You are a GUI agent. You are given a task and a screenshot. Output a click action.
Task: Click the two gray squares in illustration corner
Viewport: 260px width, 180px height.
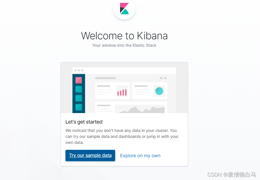coord(163,78)
